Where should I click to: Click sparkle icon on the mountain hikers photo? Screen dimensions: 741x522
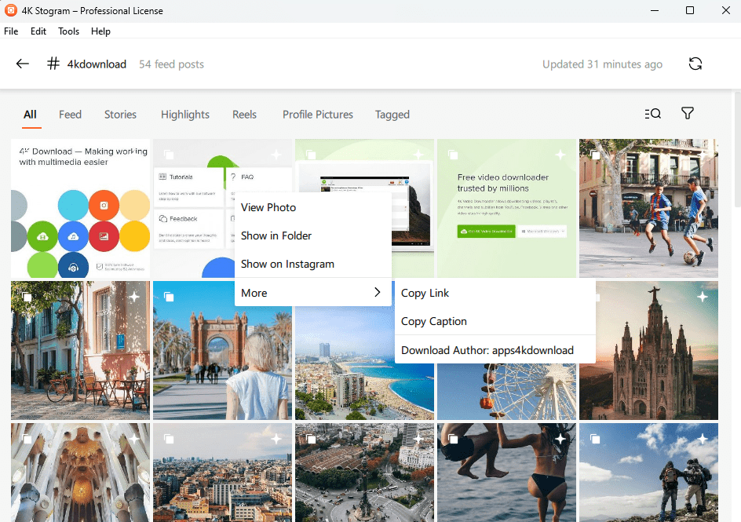tap(703, 440)
